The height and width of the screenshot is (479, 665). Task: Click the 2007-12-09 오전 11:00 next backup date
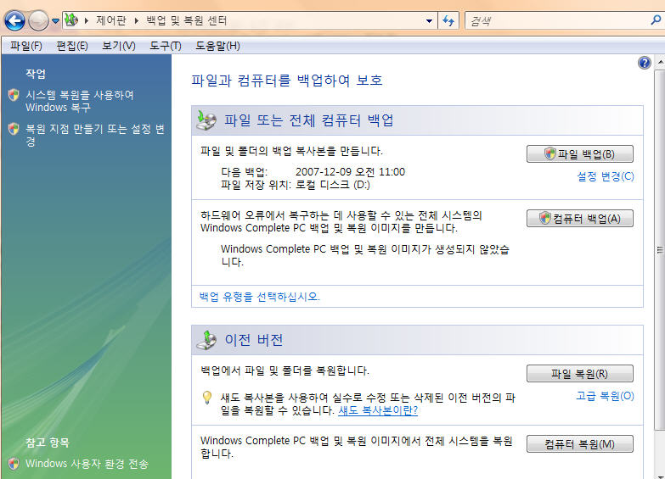[350, 172]
